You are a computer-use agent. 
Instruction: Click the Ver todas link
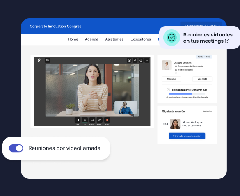pyautogui.click(x=207, y=111)
